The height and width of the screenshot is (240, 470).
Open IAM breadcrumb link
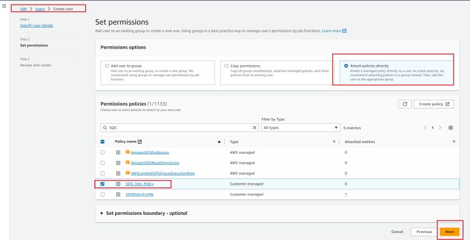(23, 9)
